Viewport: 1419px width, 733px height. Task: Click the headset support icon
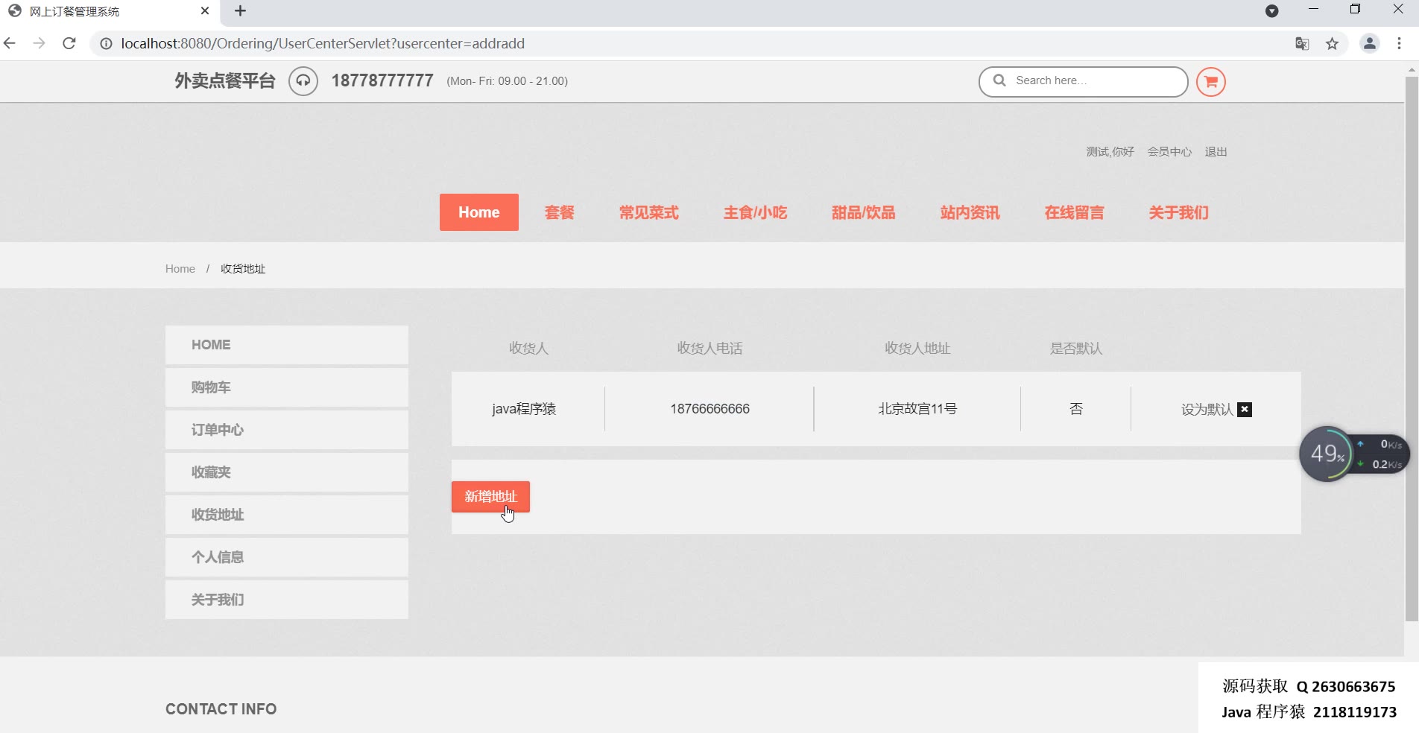click(303, 81)
